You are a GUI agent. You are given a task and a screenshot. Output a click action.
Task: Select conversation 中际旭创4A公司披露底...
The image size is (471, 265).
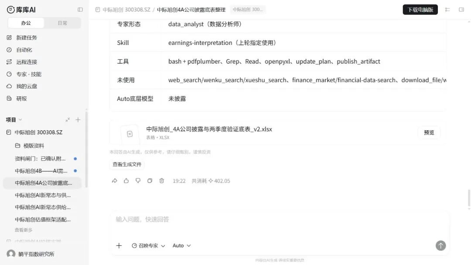pyautogui.click(x=43, y=183)
